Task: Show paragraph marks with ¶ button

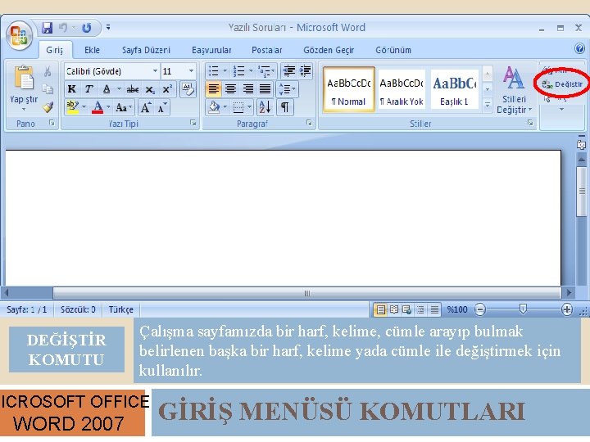Action: (x=285, y=107)
